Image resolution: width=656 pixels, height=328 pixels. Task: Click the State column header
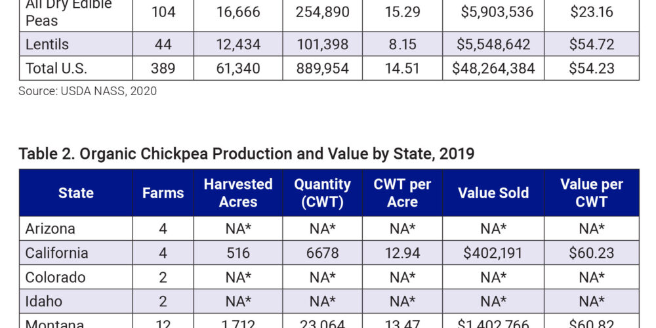(x=75, y=193)
